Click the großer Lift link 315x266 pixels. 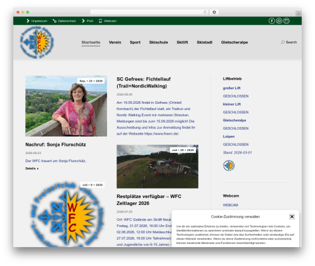click(232, 88)
